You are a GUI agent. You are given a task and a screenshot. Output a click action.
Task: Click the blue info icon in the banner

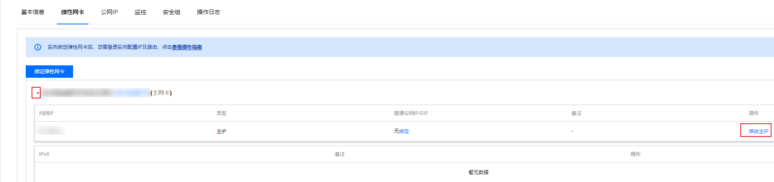pyautogui.click(x=38, y=47)
